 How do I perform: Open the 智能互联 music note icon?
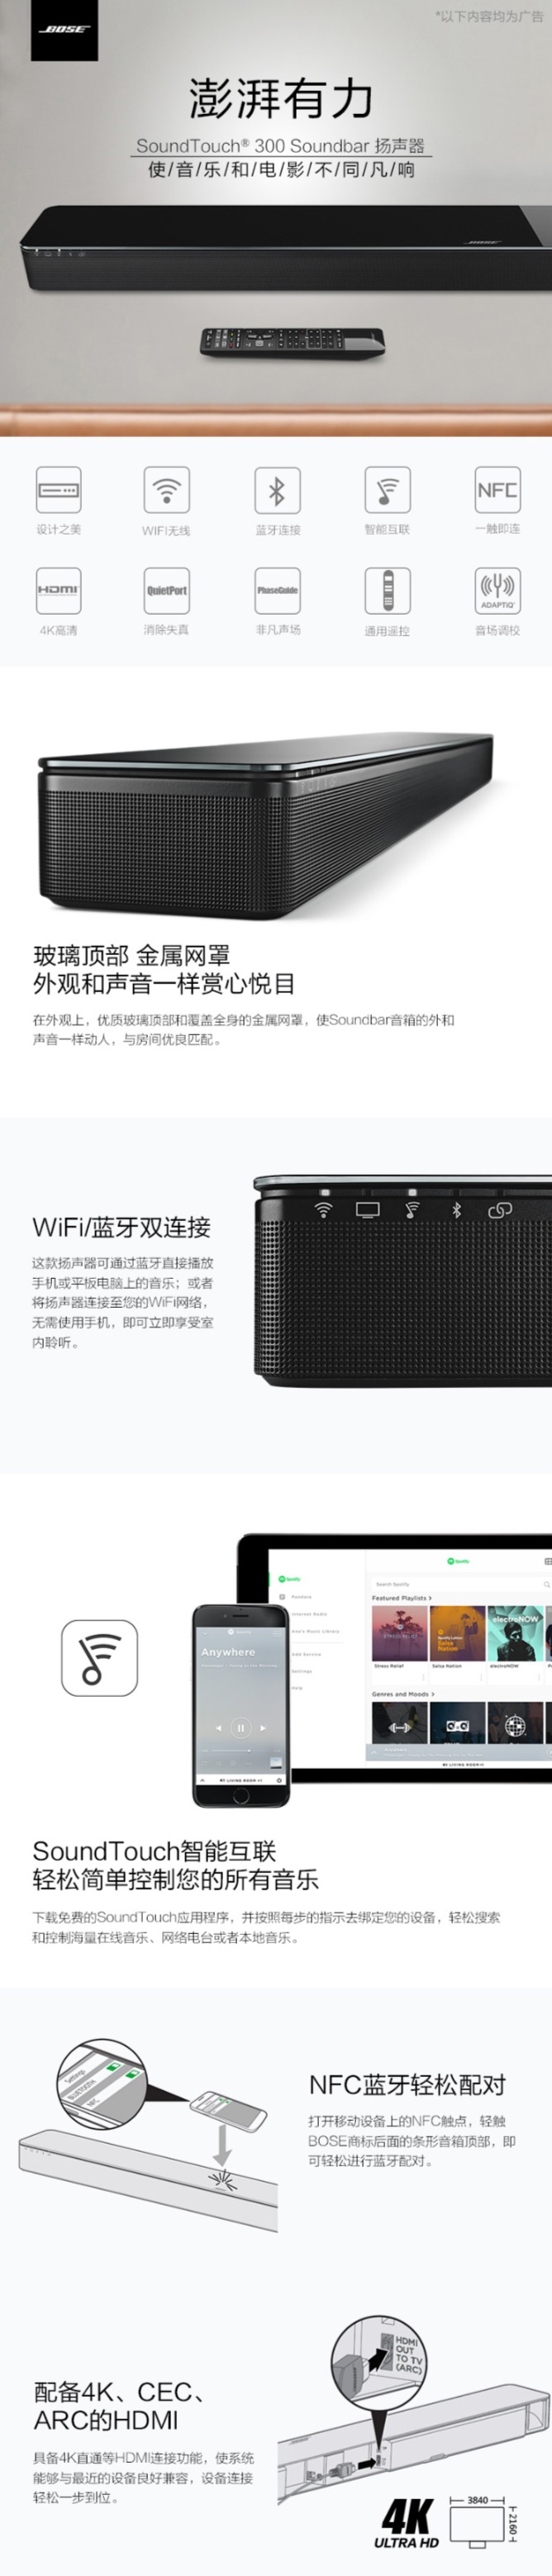point(387,490)
